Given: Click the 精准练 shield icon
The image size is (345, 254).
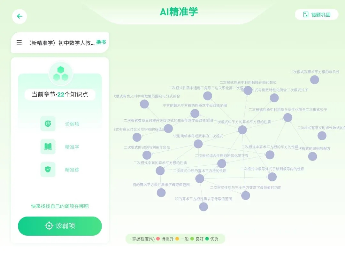Looking at the screenshot, I should (48, 170).
